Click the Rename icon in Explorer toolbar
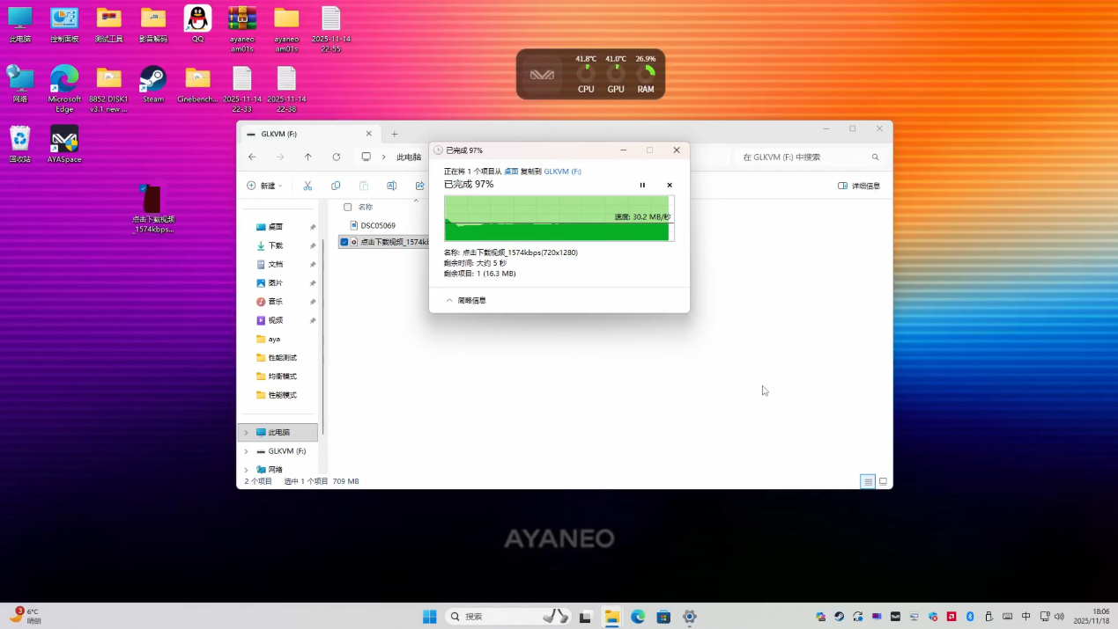1118x629 pixels. click(x=392, y=186)
